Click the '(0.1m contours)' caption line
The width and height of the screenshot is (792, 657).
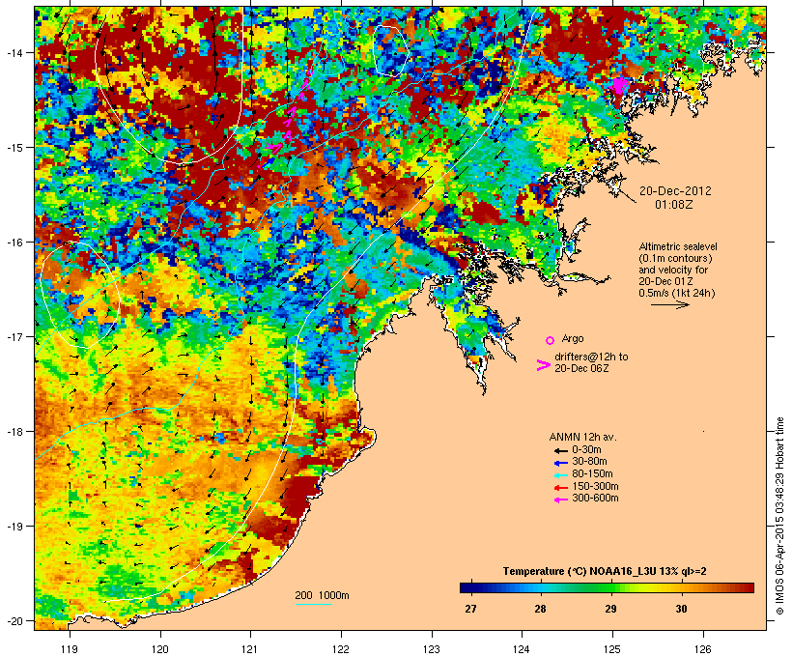click(675, 258)
